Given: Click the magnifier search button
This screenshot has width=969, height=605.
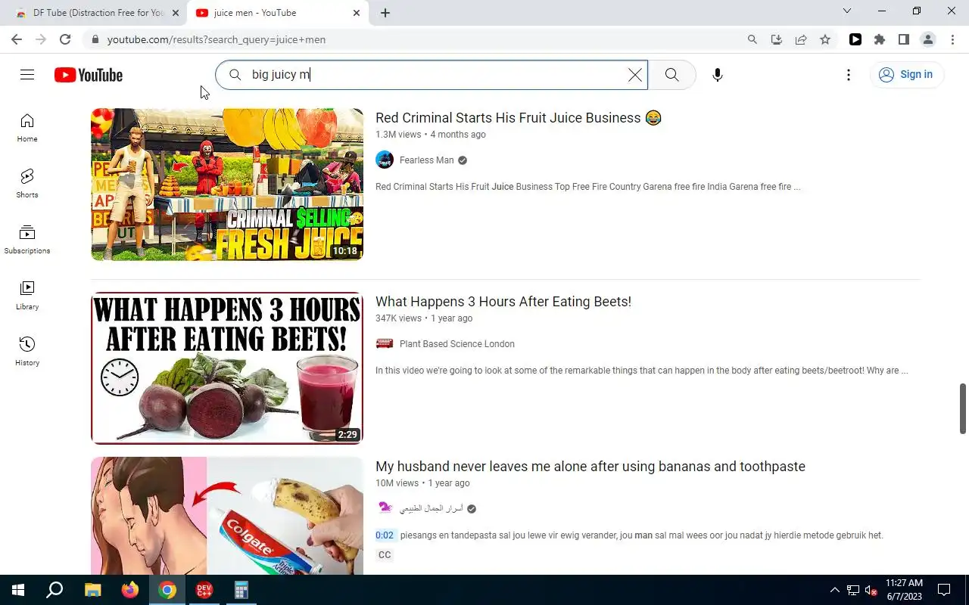Looking at the screenshot, I should [671, 75].
